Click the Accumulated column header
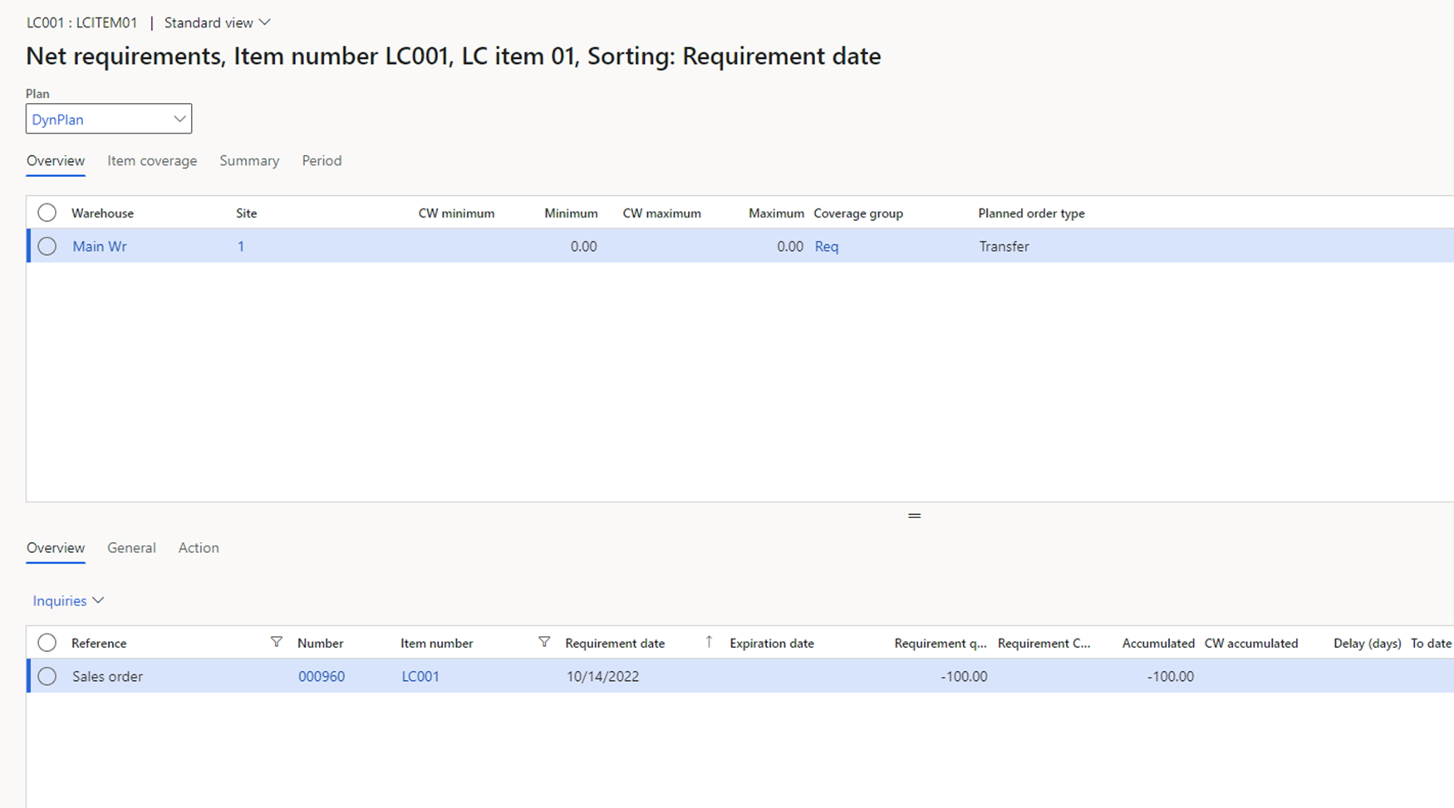This screenshot has height=808, width=1454. 1157,643
